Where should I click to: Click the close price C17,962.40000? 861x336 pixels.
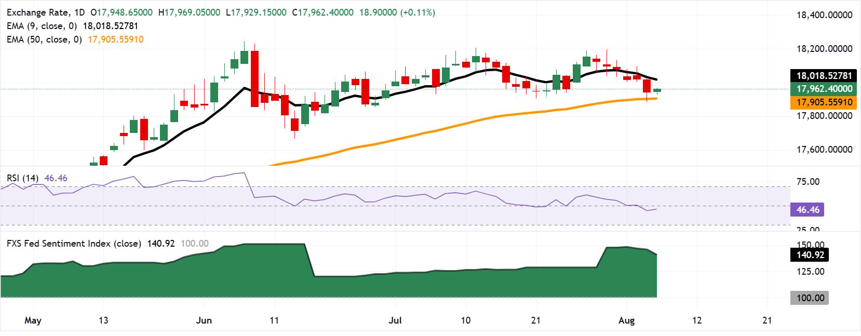click(323, 12)
